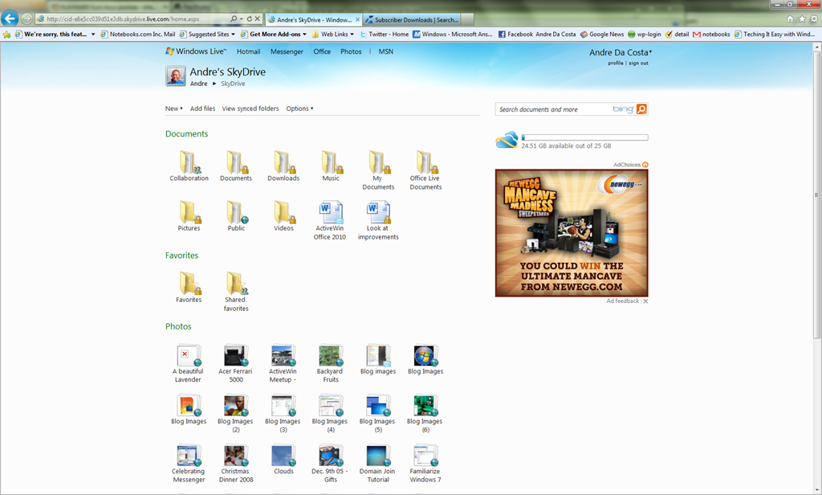Go to Office in navigation
Viewport: 822px width, 495px height.
pos(322,51)
